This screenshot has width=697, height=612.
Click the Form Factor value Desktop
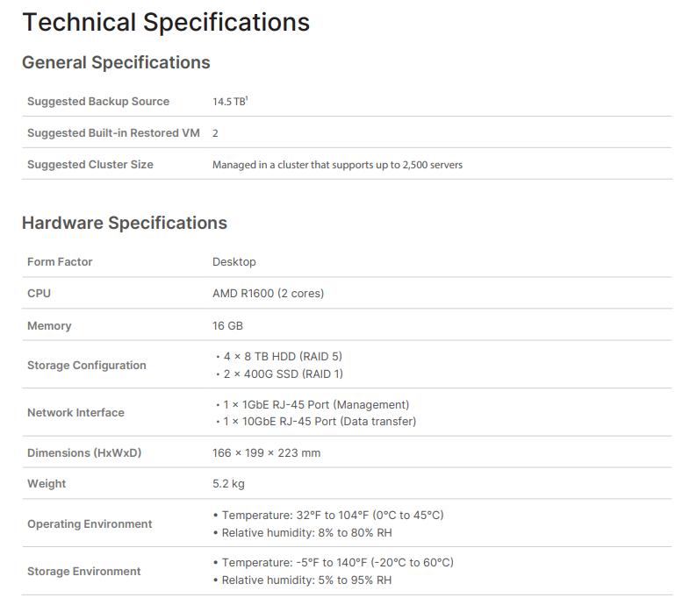click(234, 262)
